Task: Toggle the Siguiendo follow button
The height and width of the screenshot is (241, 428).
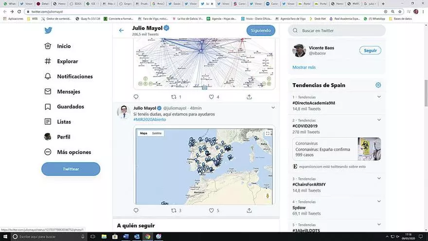Action: [260, 30]
